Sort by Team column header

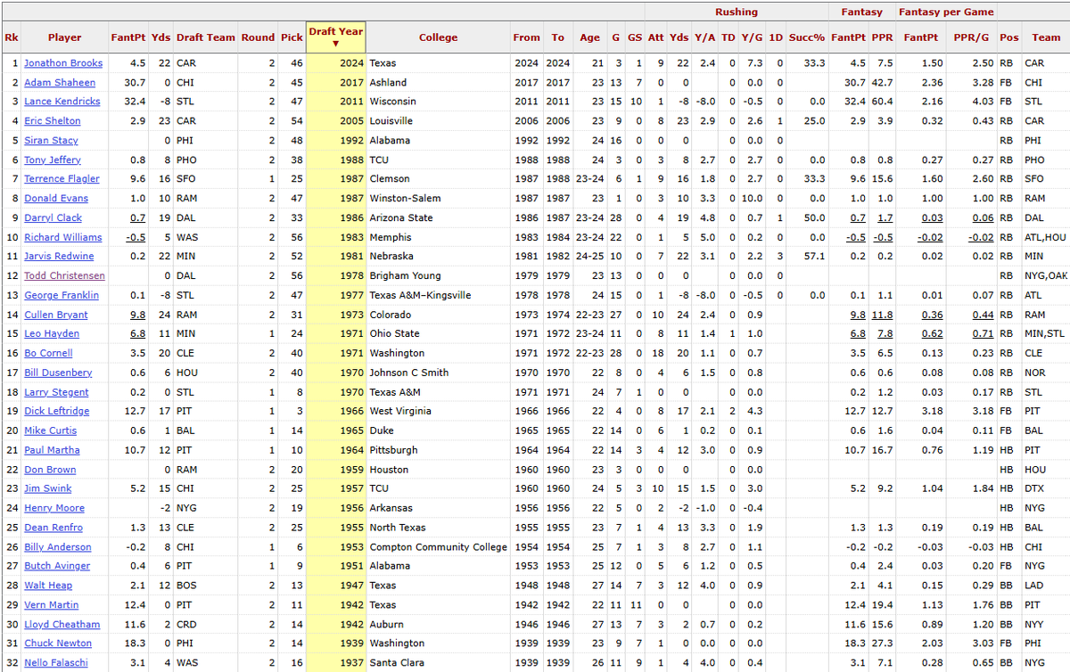1046,37
